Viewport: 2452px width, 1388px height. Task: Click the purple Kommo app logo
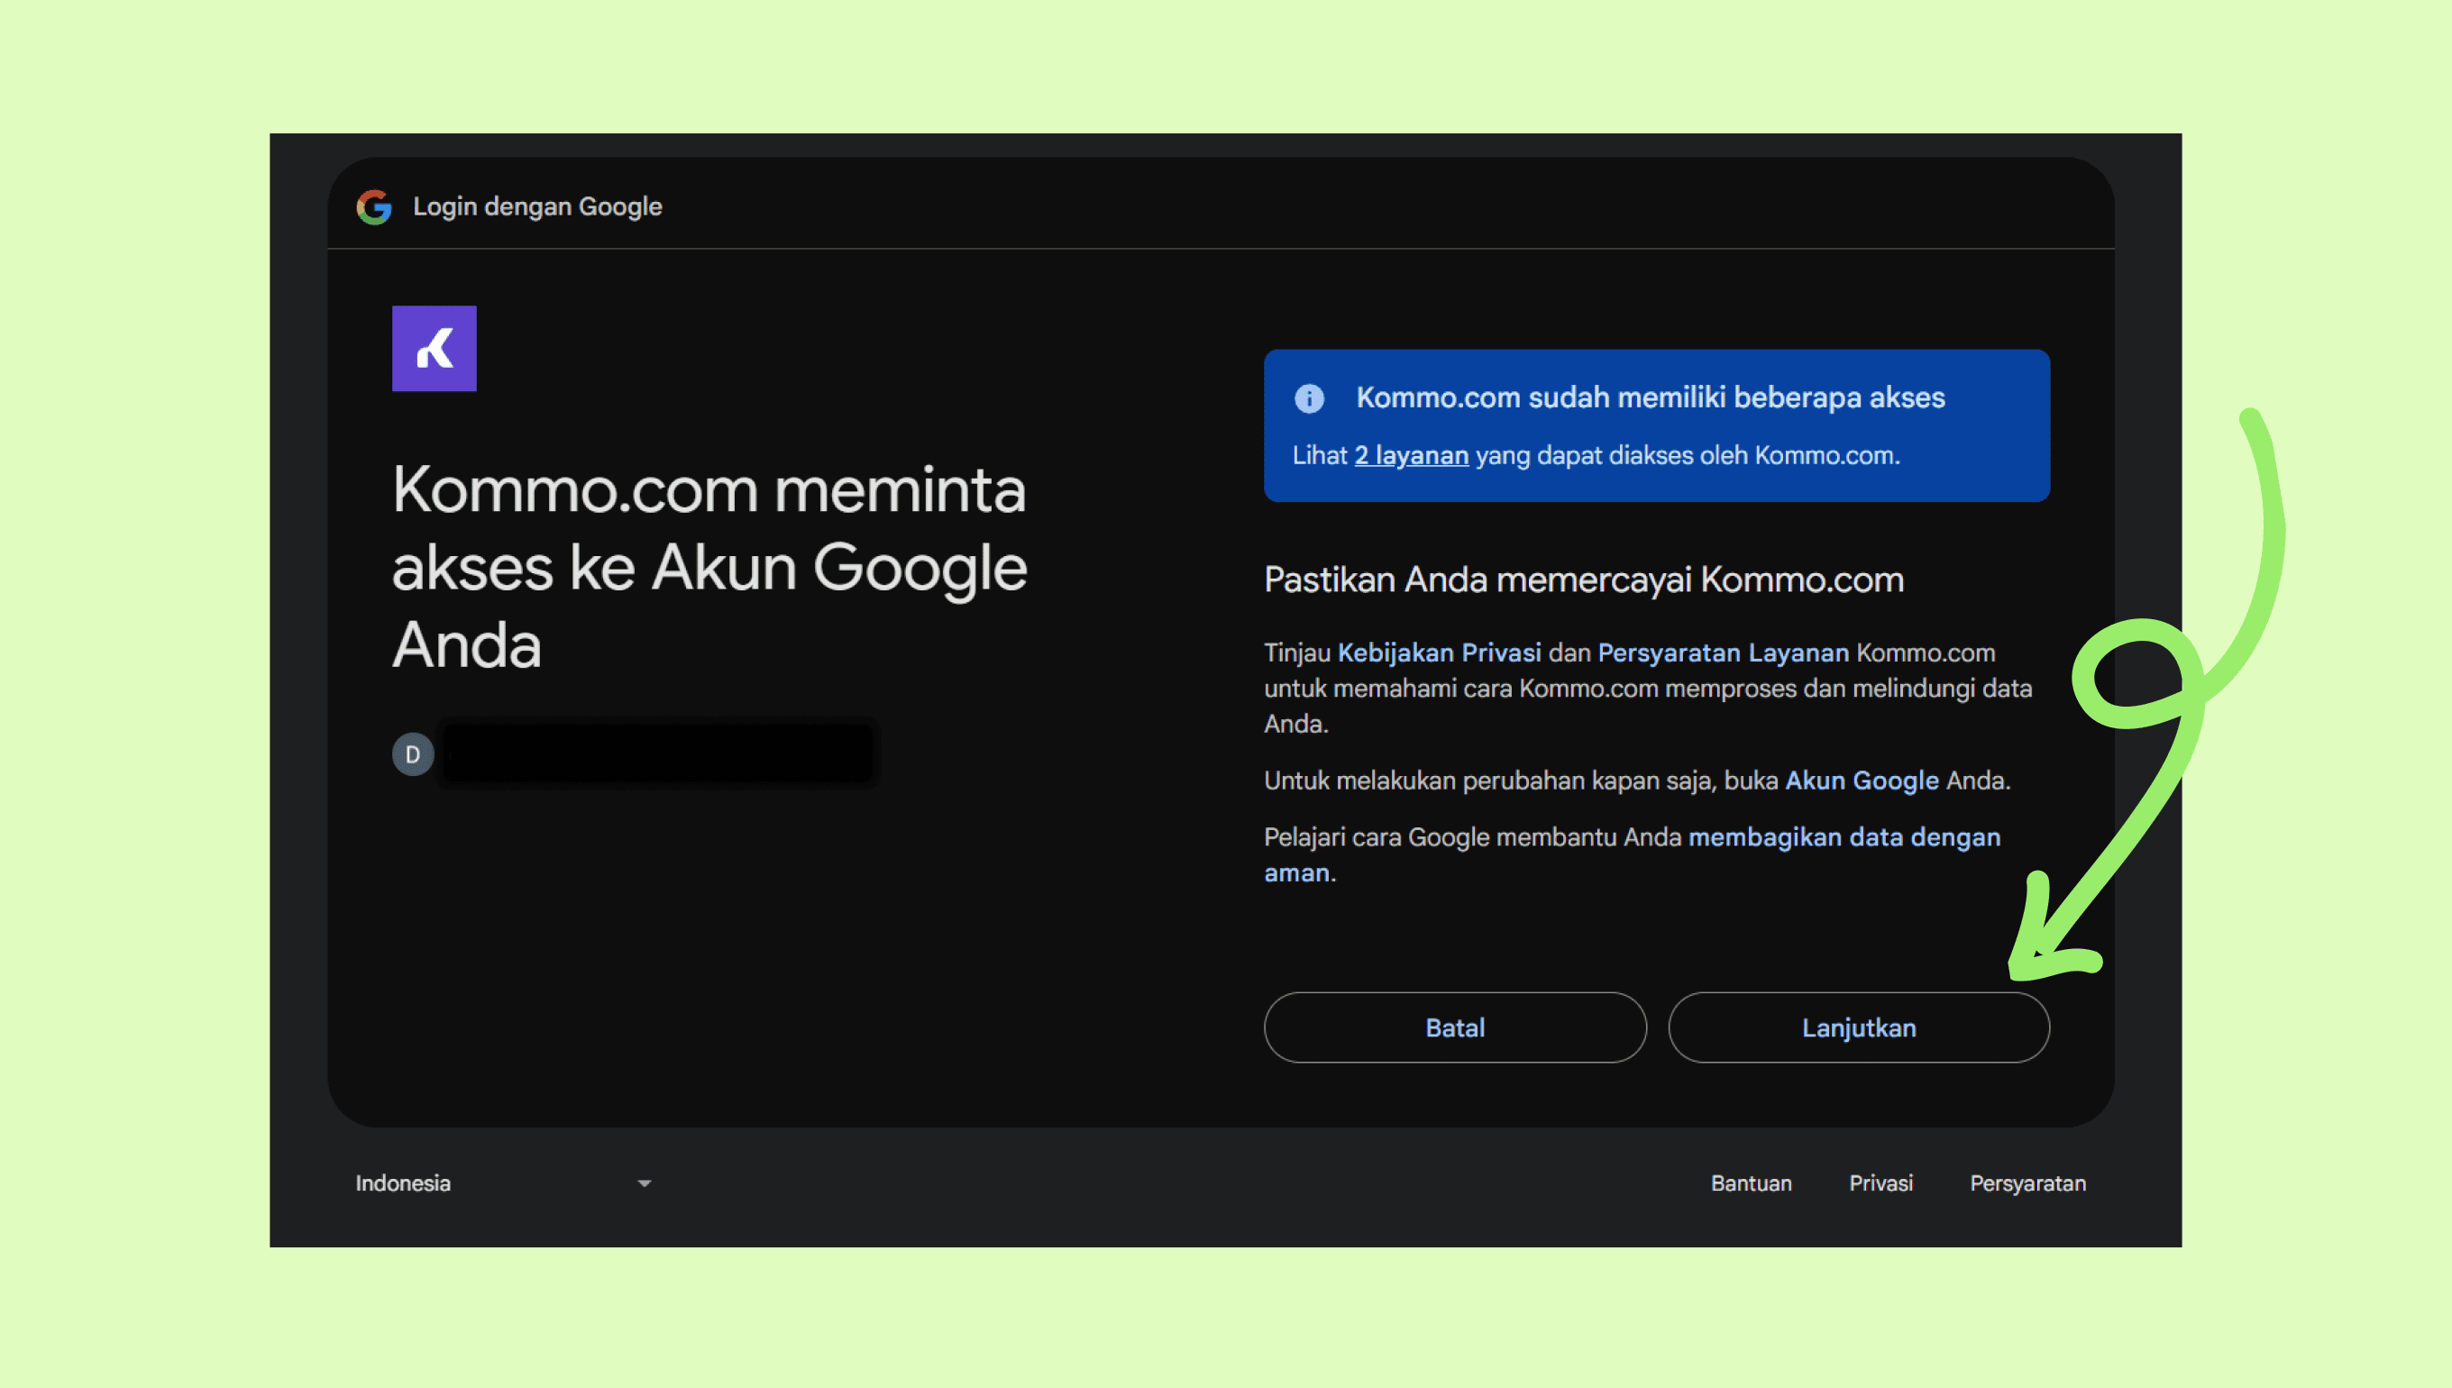434,348
